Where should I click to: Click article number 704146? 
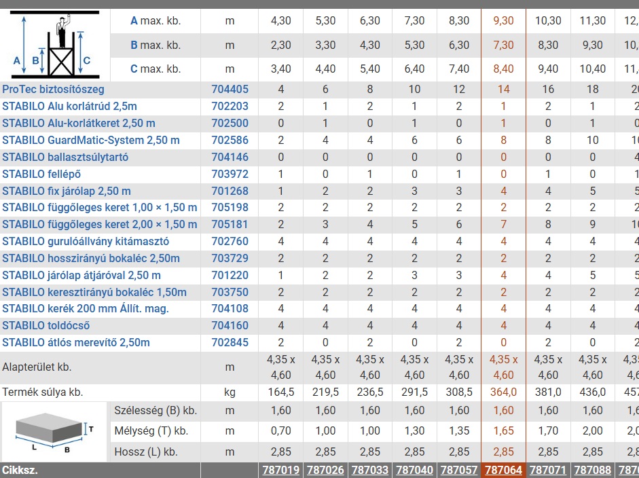(230, 158)
